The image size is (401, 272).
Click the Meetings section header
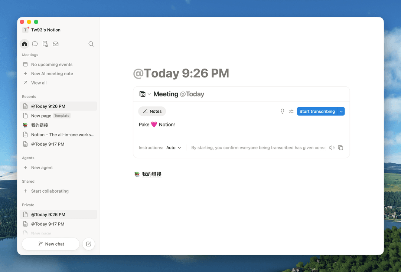30,55
